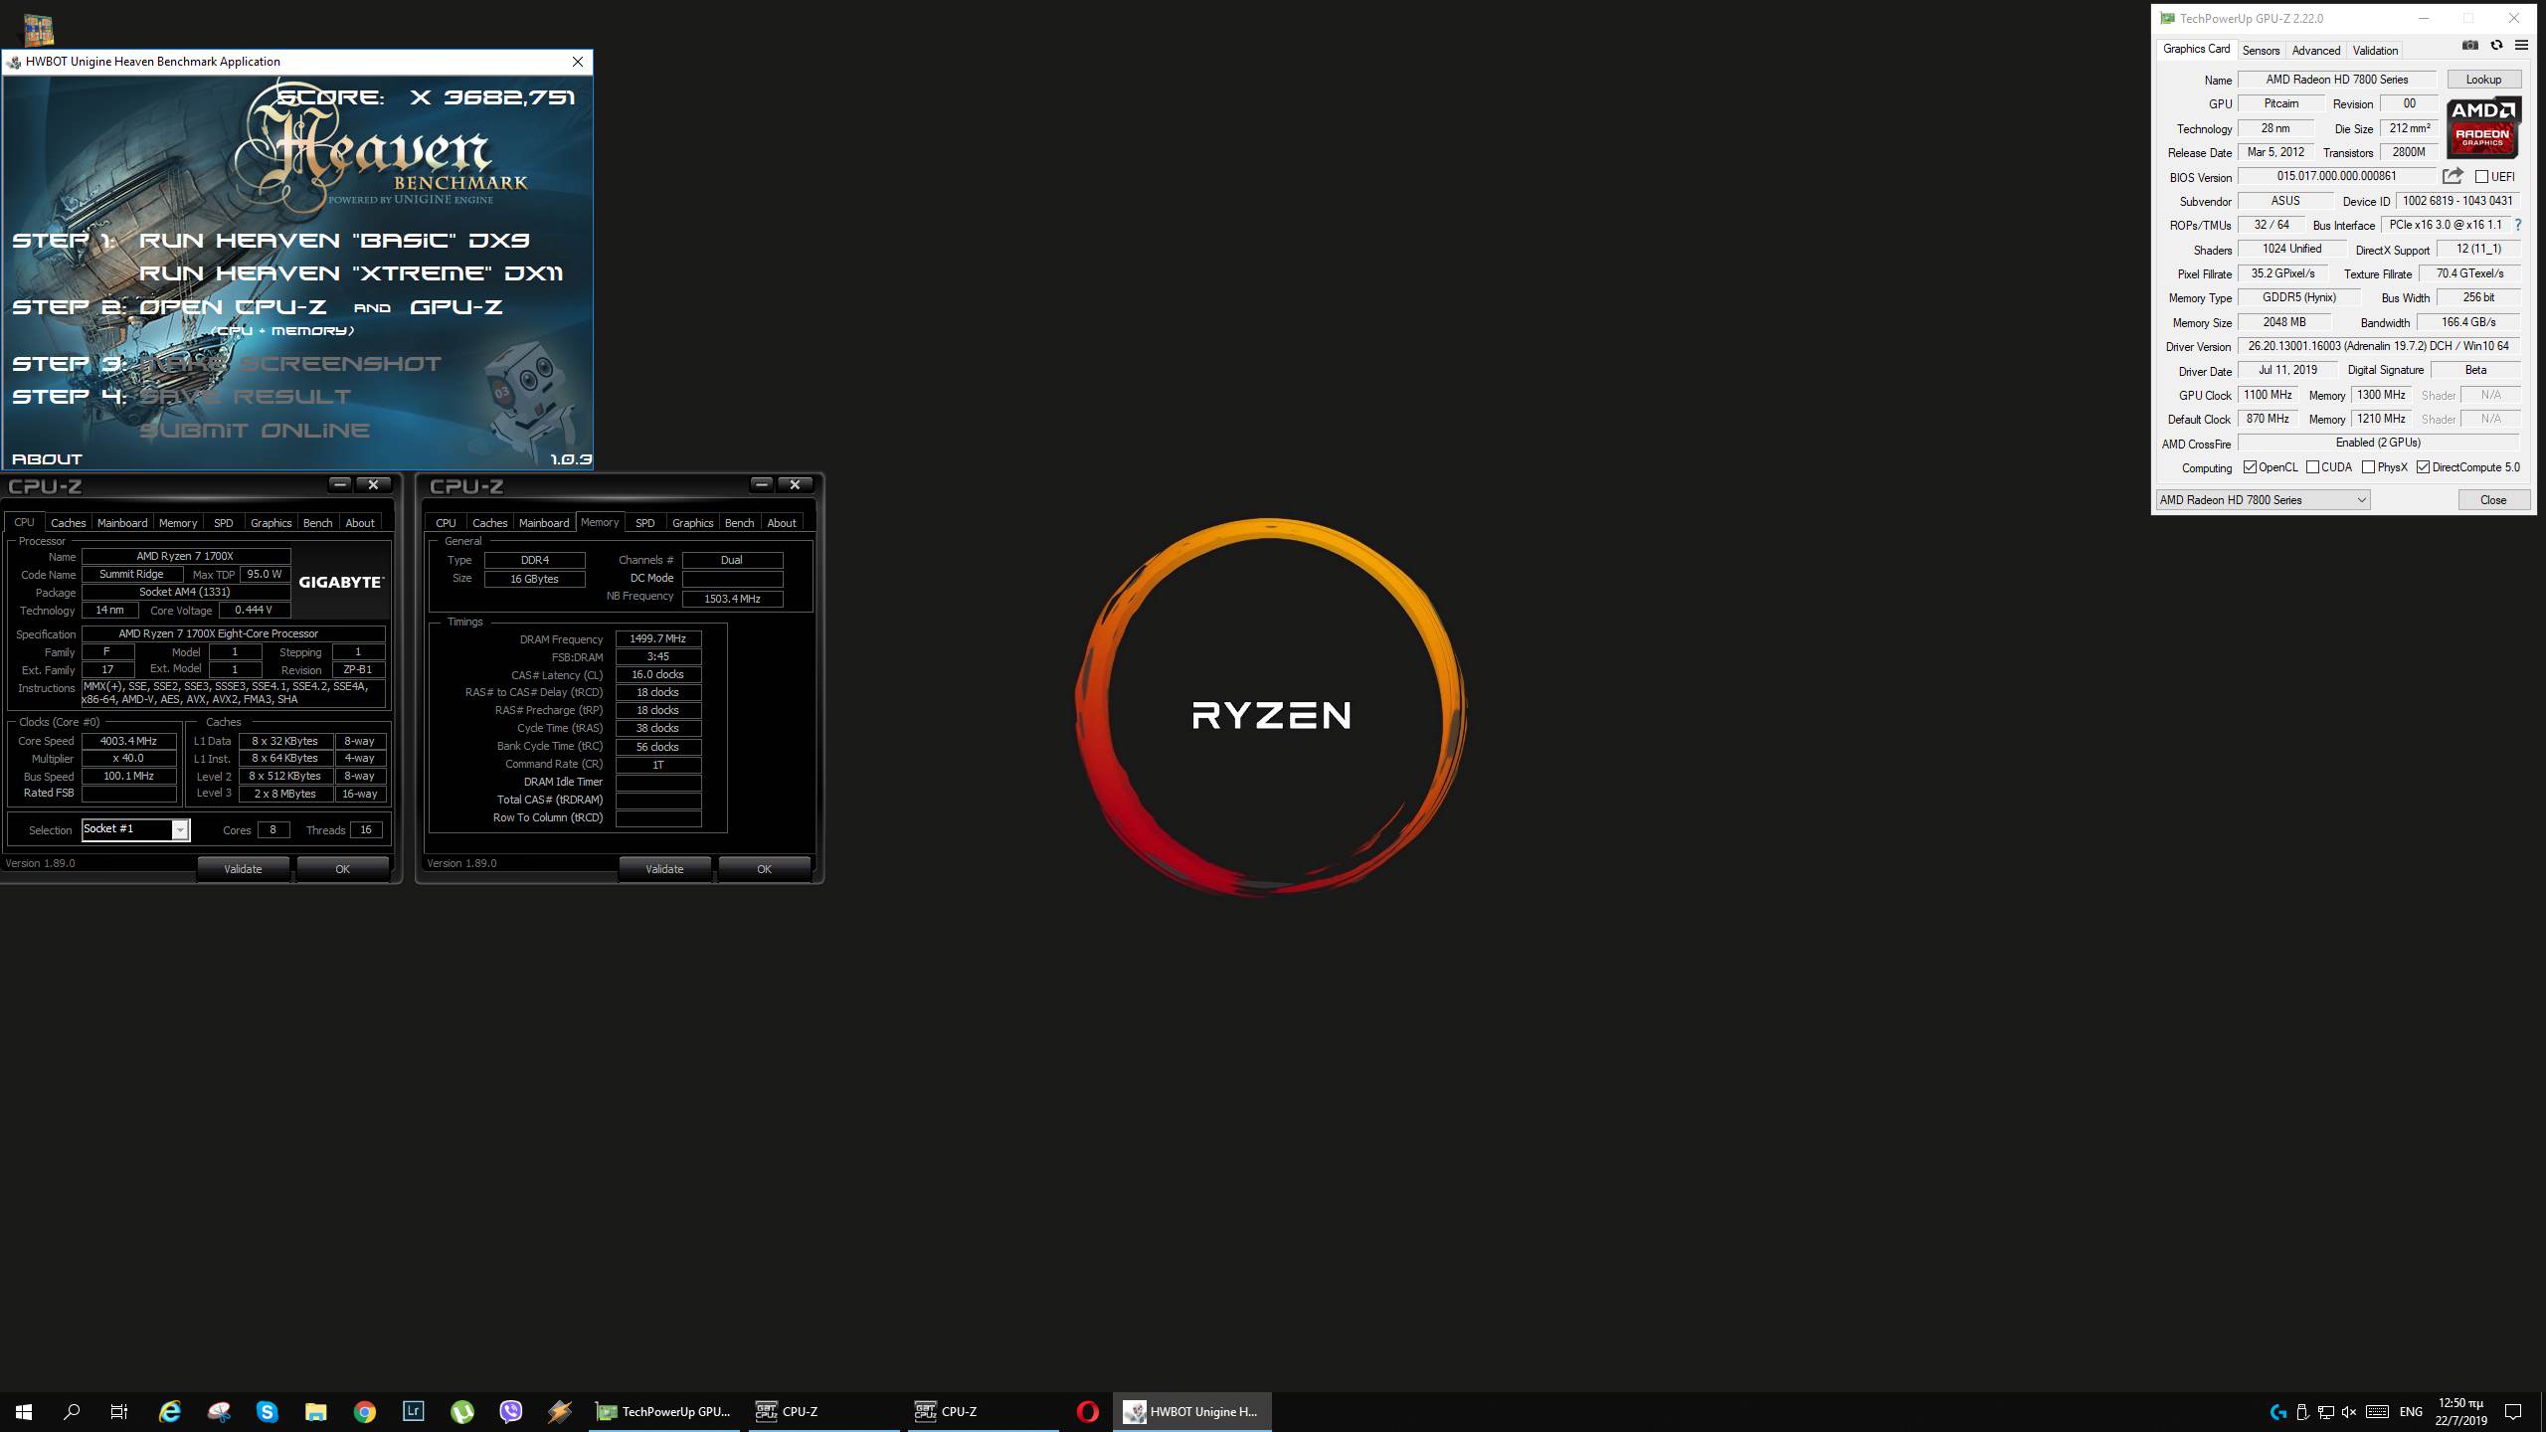Click Save Result in HWBOT app
This screenshot has width=2546, height=1432.
point(245,397)
